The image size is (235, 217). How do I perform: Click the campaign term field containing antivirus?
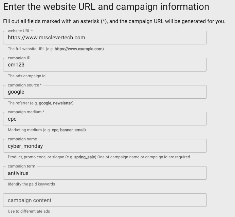coord(105,173)
